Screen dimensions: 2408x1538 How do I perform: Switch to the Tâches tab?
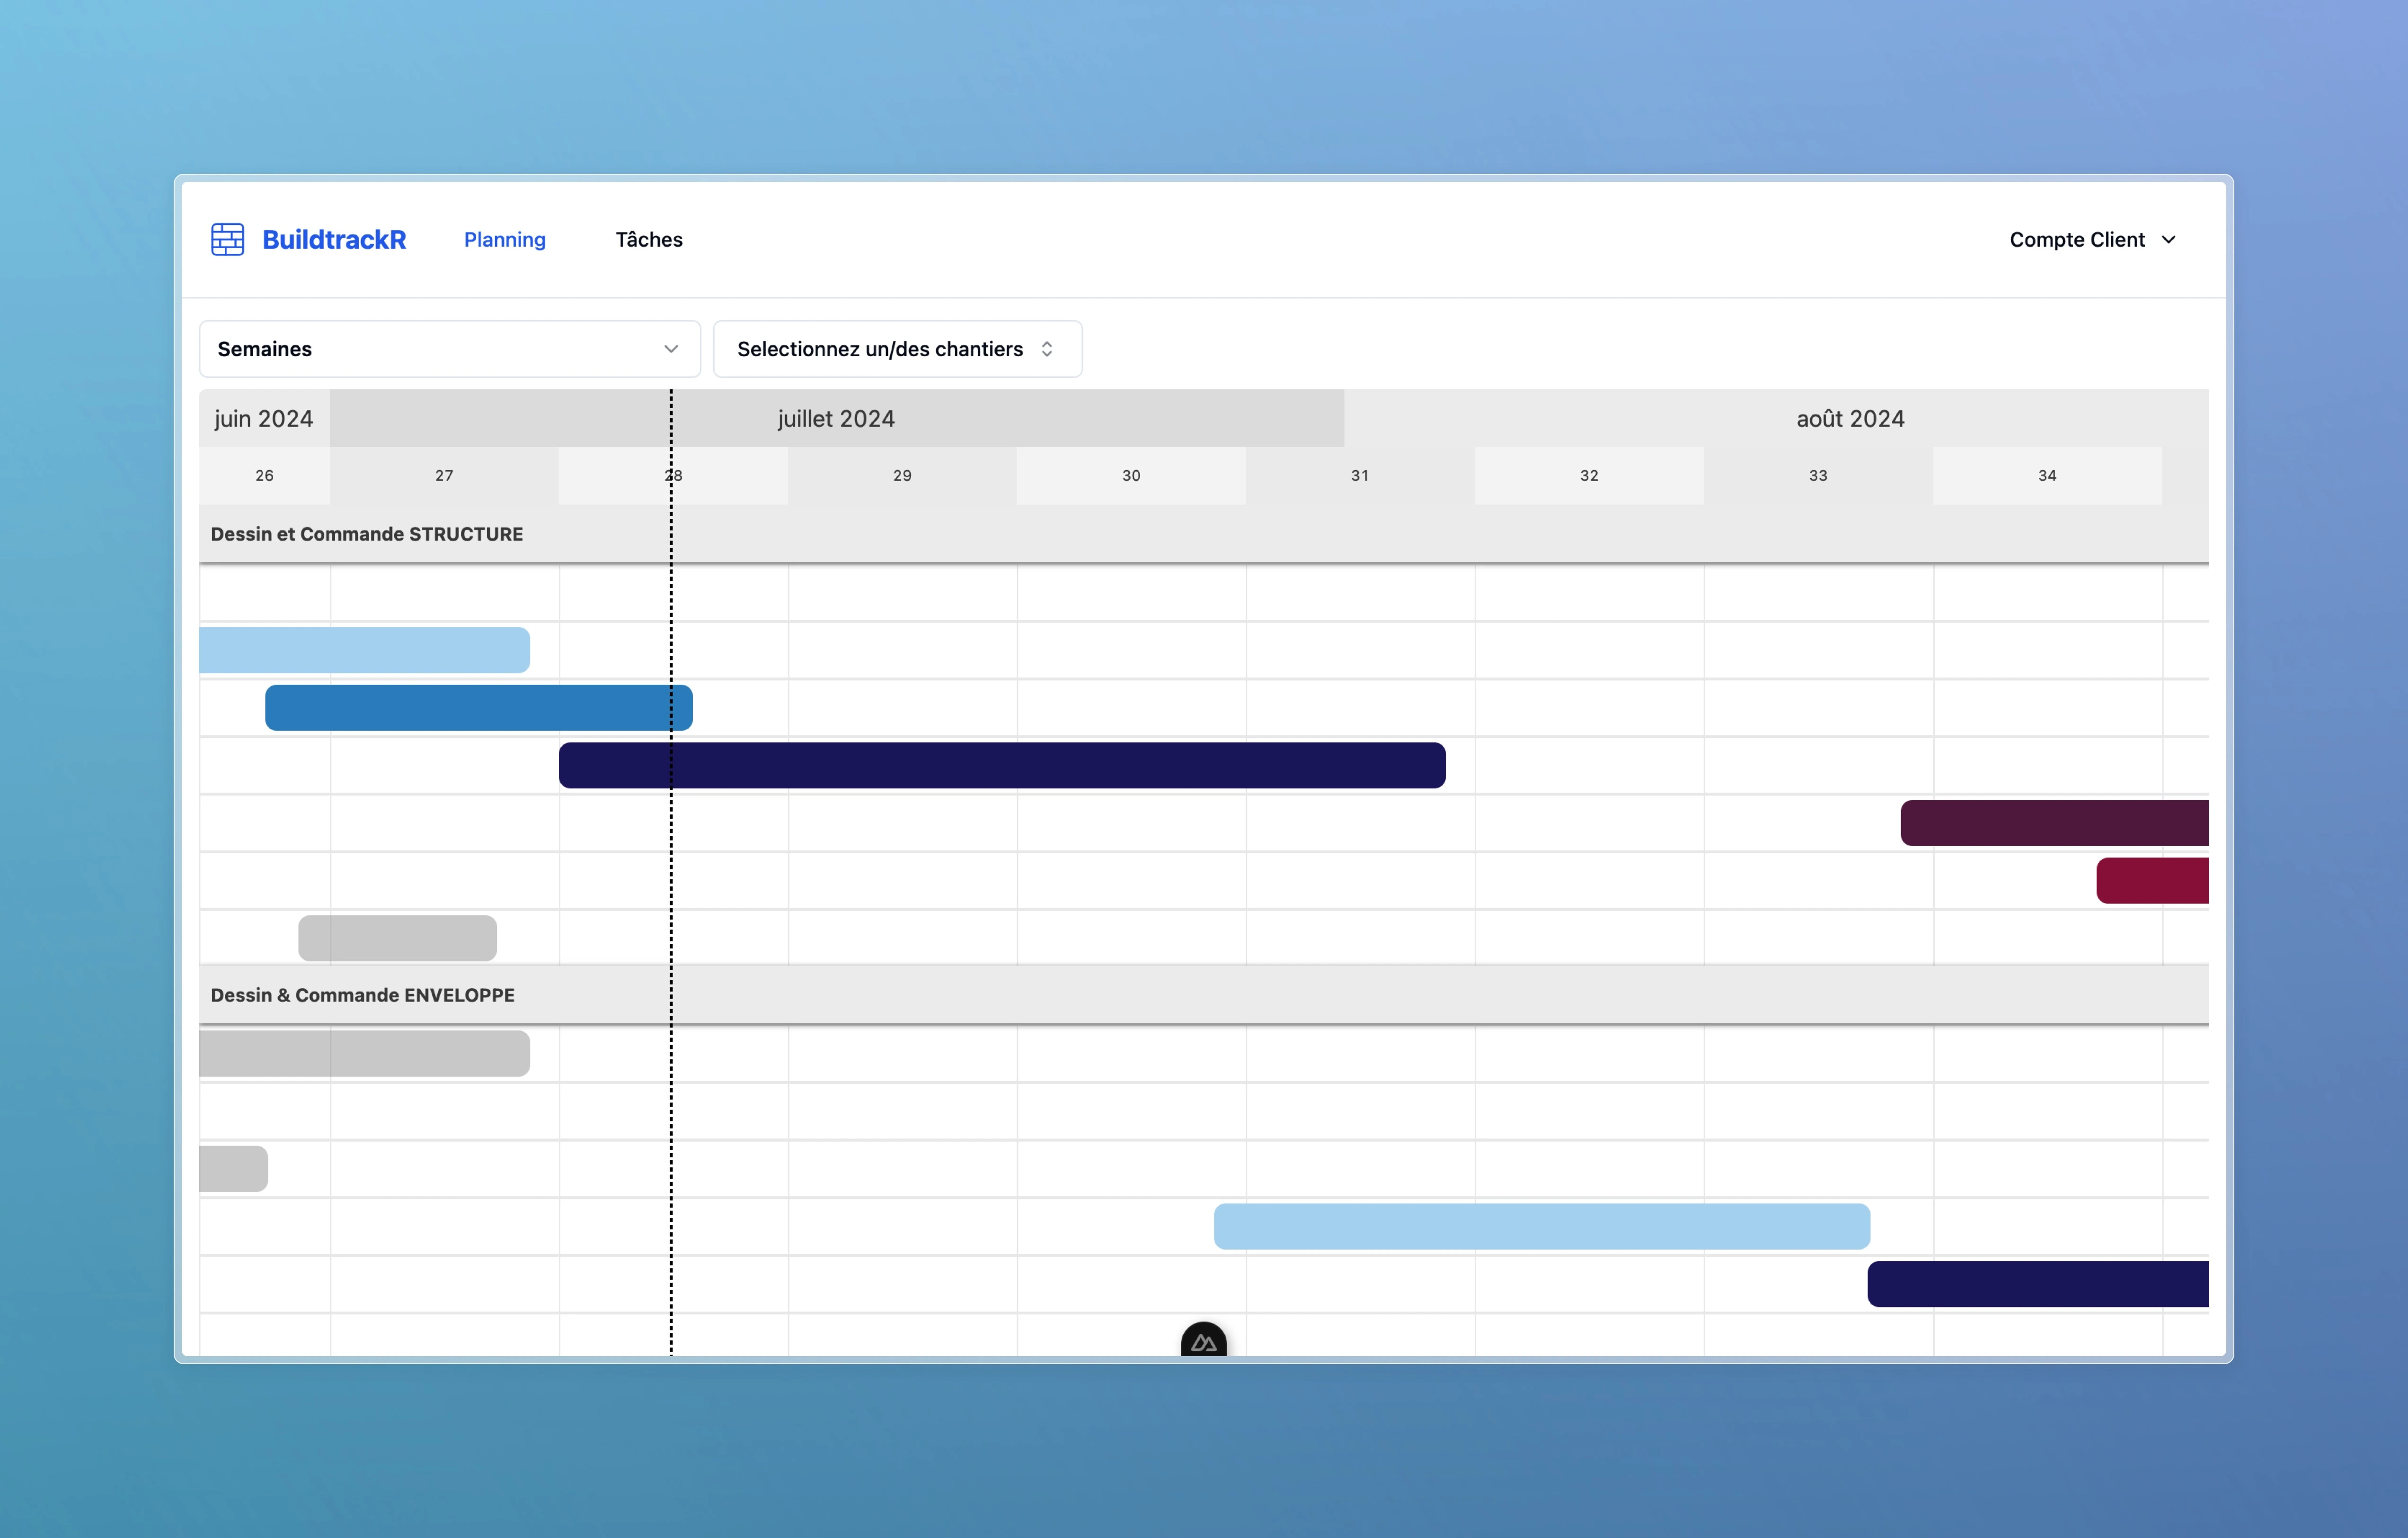[648, 239]
